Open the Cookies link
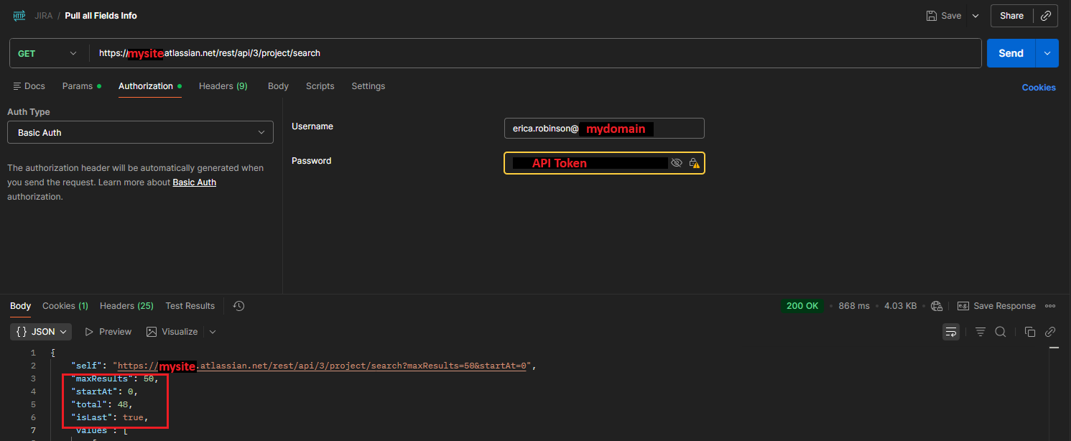1071x441 pixels. point(1039,88)
